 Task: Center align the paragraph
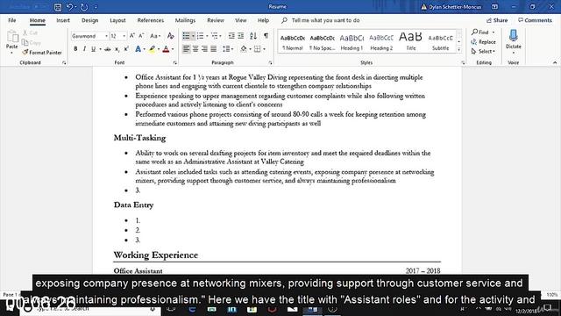click(x=195, y=49)
